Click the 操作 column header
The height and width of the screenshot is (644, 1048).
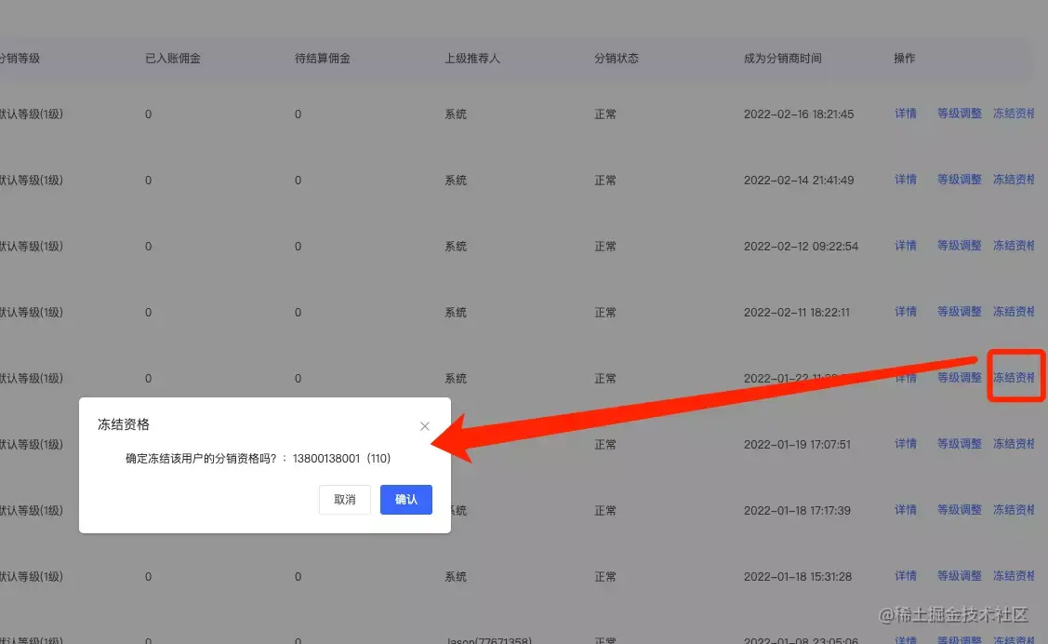904,59
